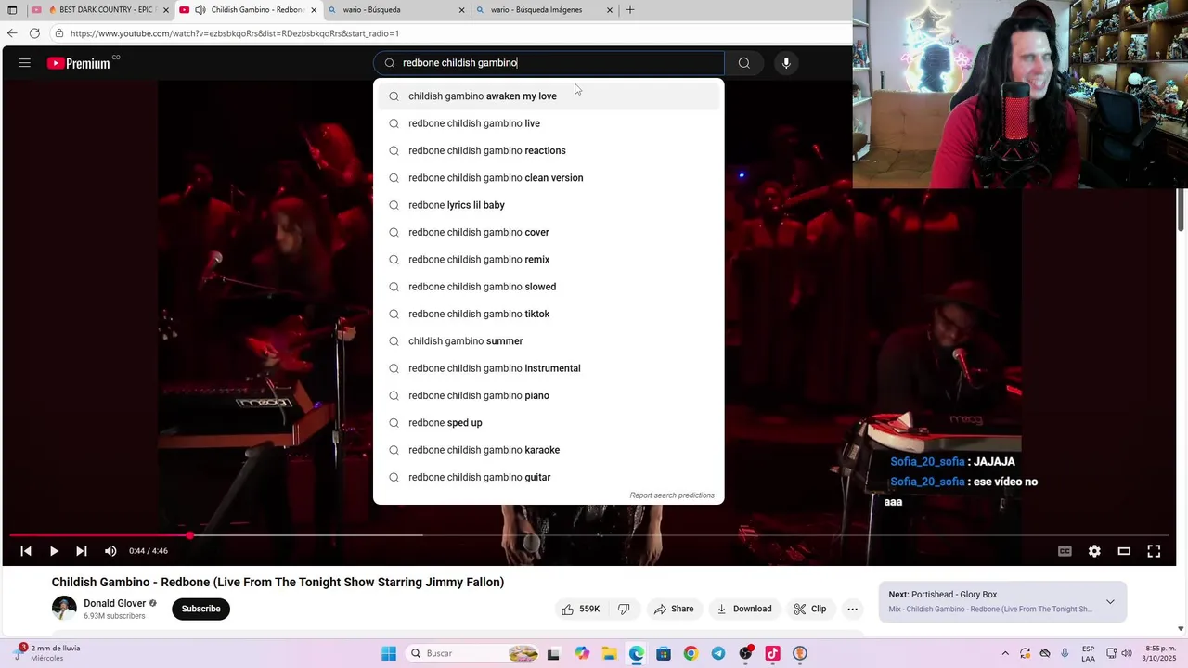Start voice search with the microphone
The height and width of the screenshot is (668, 1188).
point(786,63)
